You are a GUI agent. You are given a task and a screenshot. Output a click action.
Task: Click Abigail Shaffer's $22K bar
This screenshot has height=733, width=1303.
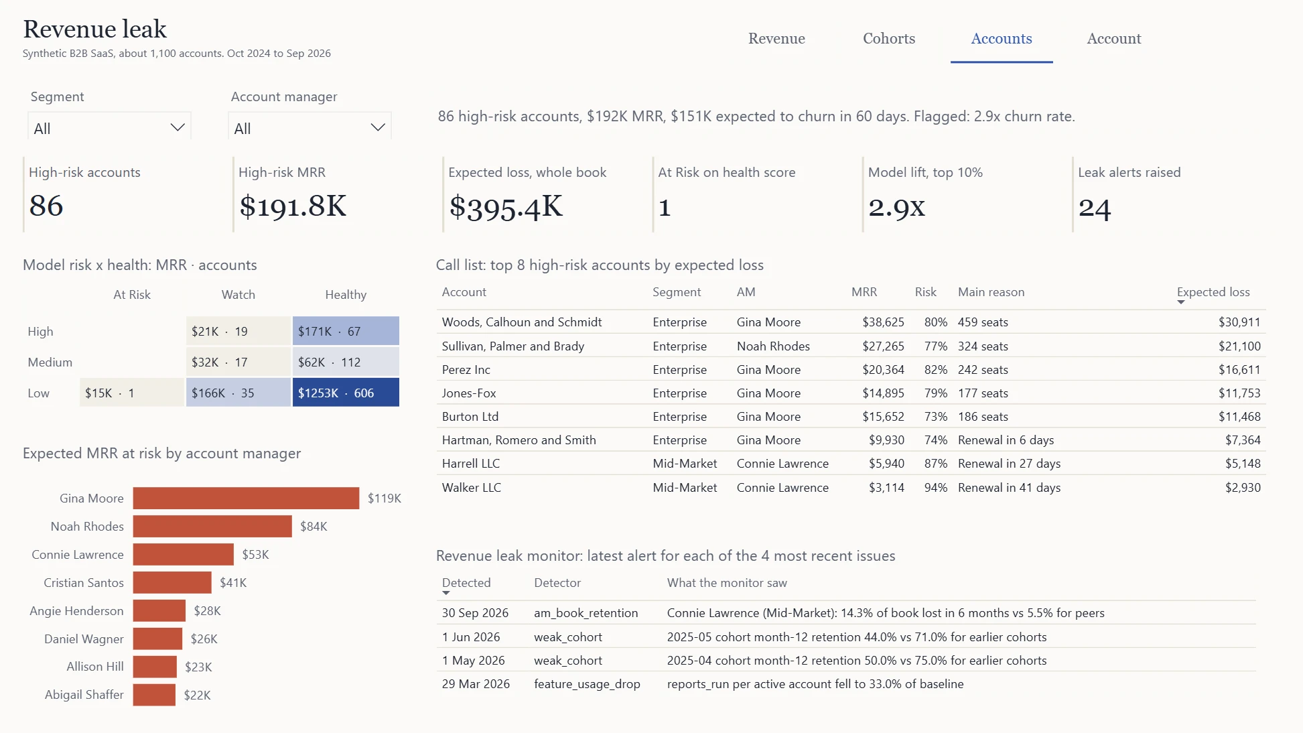pyautogui.click(x=154, y=695)
